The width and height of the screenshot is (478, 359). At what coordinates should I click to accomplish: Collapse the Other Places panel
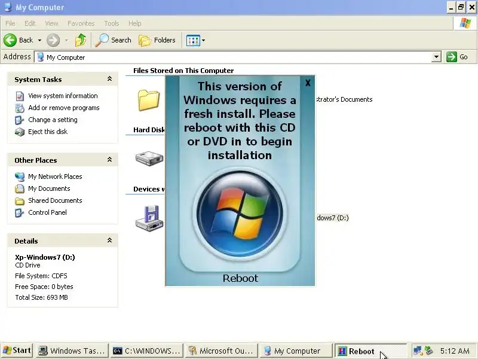[x=109, y=160]
